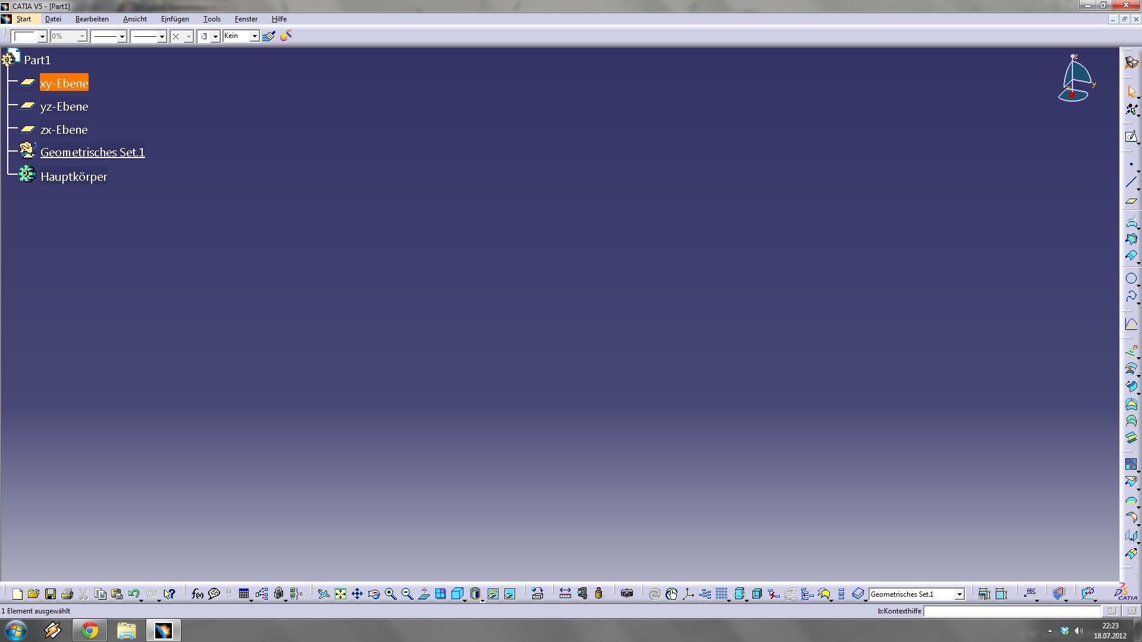Open Windows Start orb

tap(16, 630)
